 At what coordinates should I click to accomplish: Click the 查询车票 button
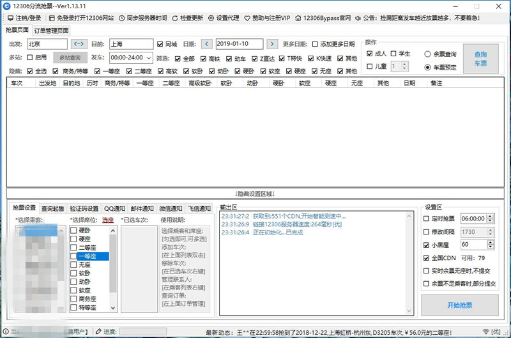[x=481, y=59]
